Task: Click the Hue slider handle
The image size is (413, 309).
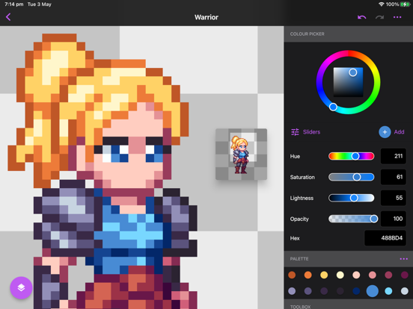Action: point(355,156)
